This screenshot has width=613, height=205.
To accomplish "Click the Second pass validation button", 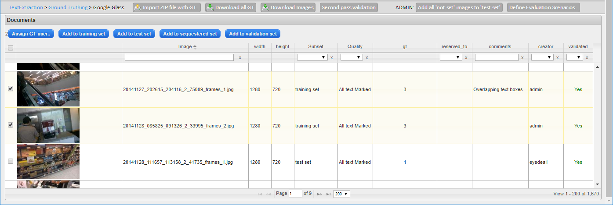I will coord(348,7).
